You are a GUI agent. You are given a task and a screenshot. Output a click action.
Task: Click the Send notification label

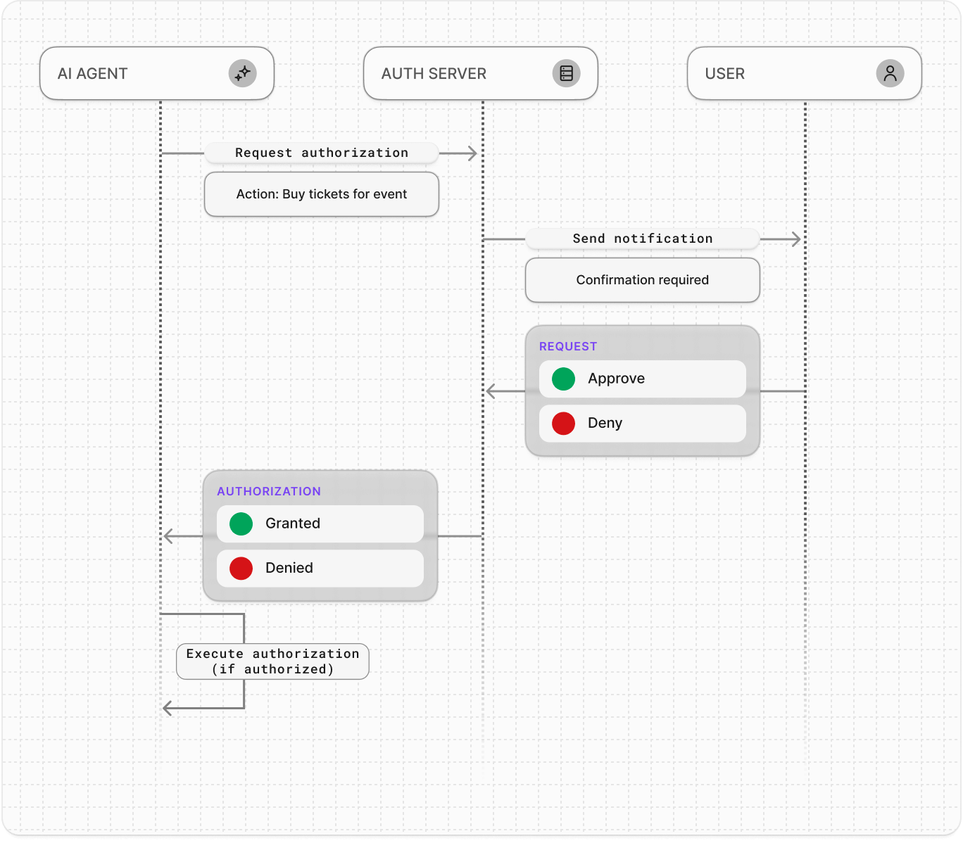point(642,239)
